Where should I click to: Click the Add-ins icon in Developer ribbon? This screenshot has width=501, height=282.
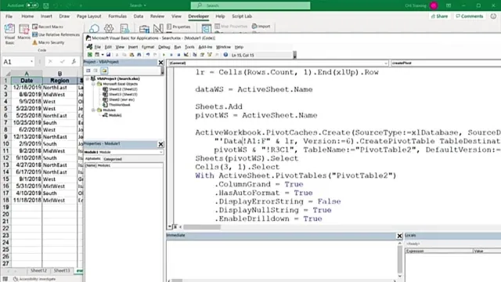[x=94, y=28]
